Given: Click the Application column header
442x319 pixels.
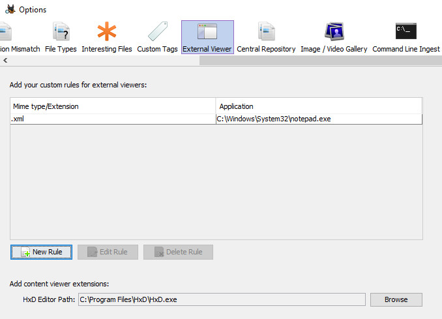Looking at the screenshot, I should (x=319, y=106).
